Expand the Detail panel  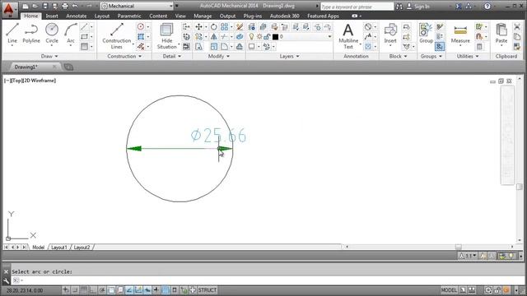point(172,57)
